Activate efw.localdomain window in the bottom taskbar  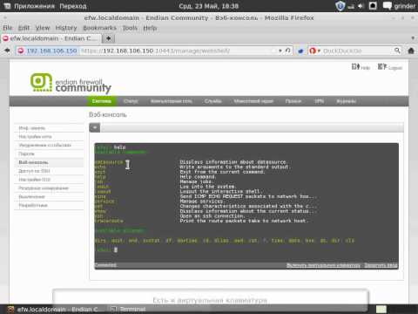pyautogui.click(x=56, y=309)
